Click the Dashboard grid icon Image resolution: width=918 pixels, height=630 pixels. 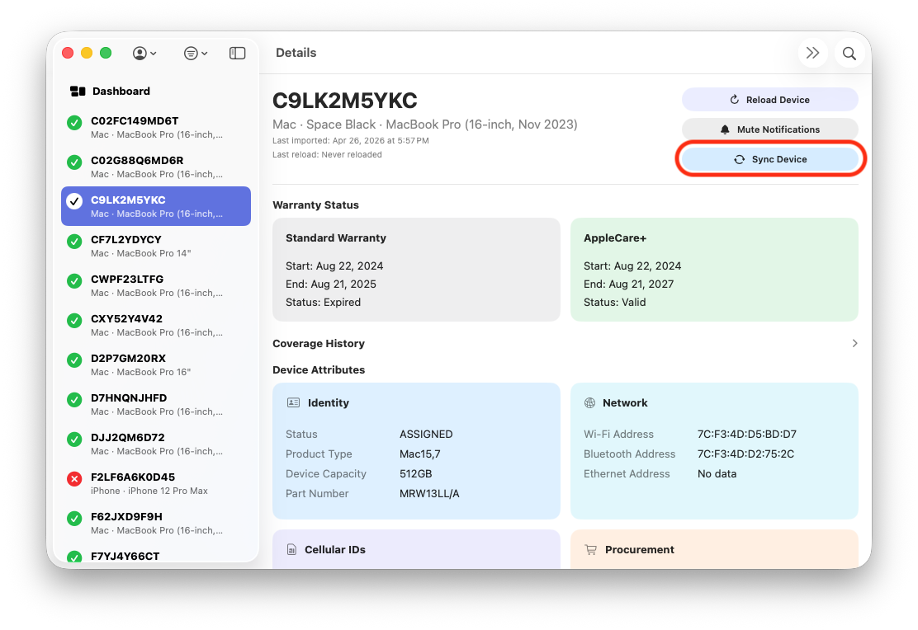pos(78,92)
